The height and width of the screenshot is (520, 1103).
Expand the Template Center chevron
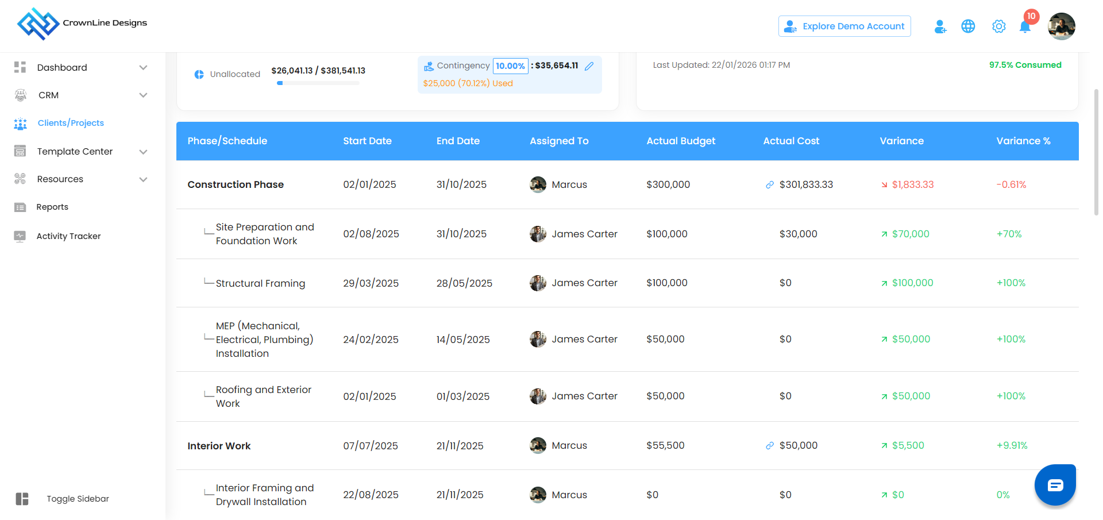(144, 152)
